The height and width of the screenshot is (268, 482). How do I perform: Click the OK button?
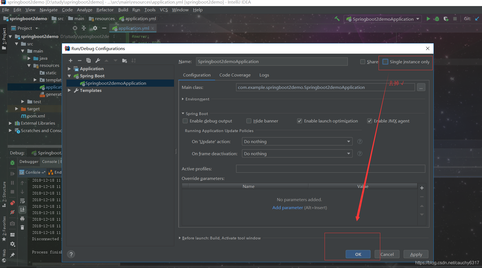[358, 254]
